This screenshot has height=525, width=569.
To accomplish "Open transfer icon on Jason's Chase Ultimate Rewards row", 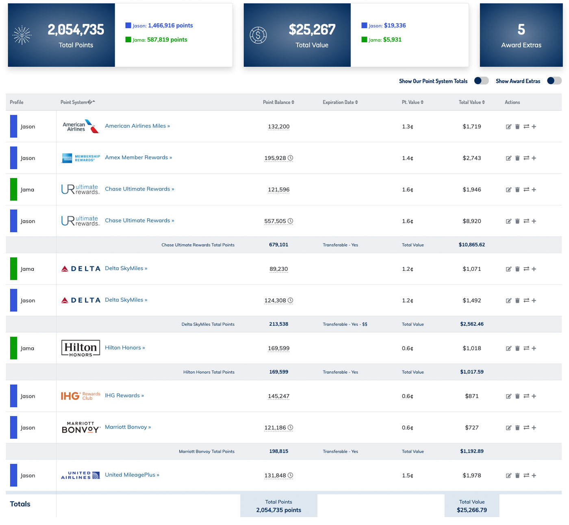I will point(526,221).
